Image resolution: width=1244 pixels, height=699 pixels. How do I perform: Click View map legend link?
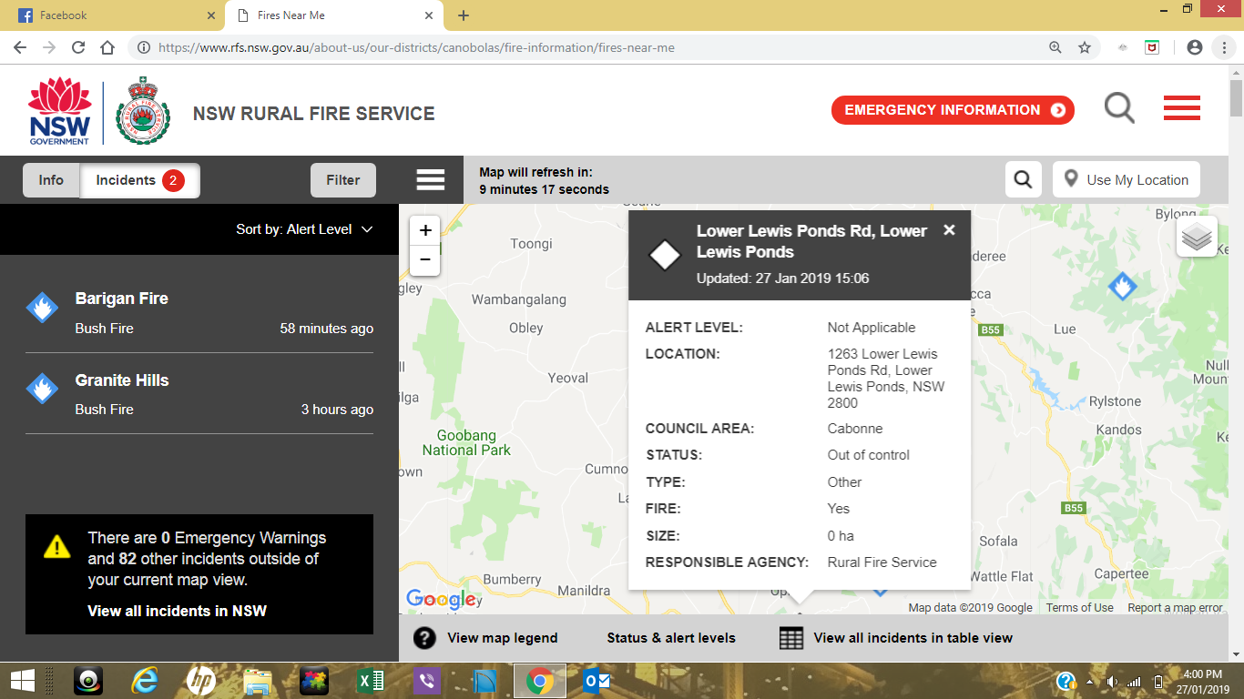[x=503, y=638]
